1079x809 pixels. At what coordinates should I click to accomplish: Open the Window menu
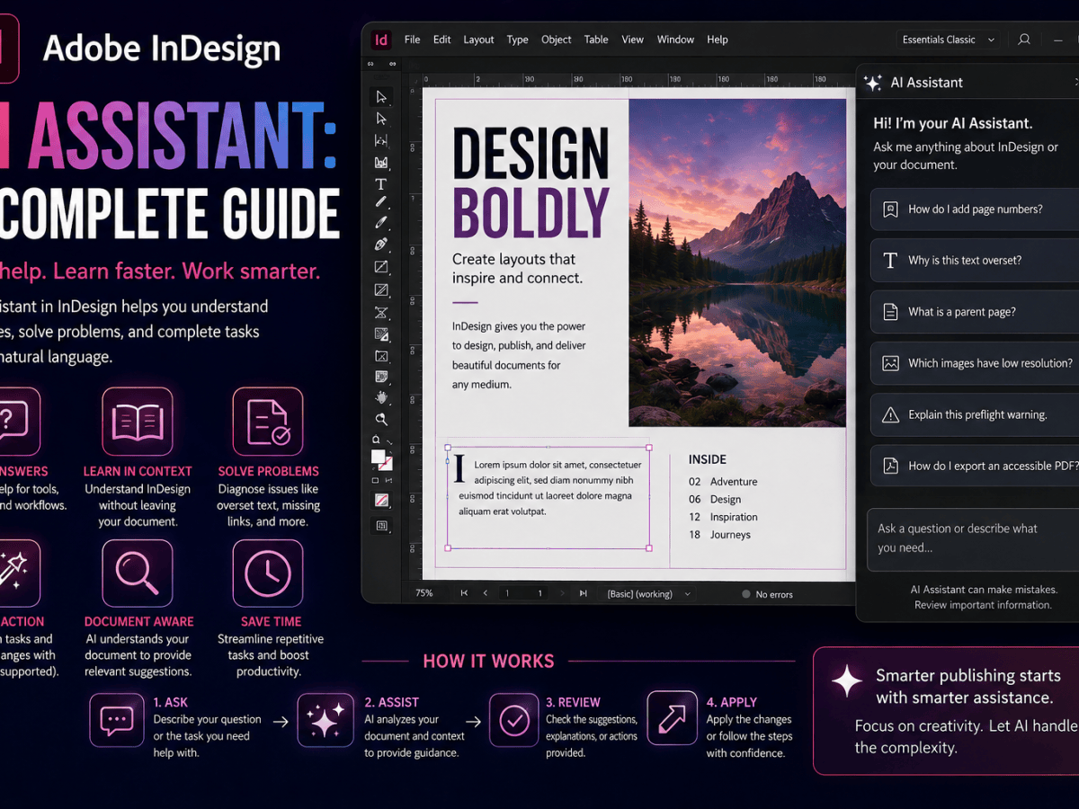click(675, 40)
